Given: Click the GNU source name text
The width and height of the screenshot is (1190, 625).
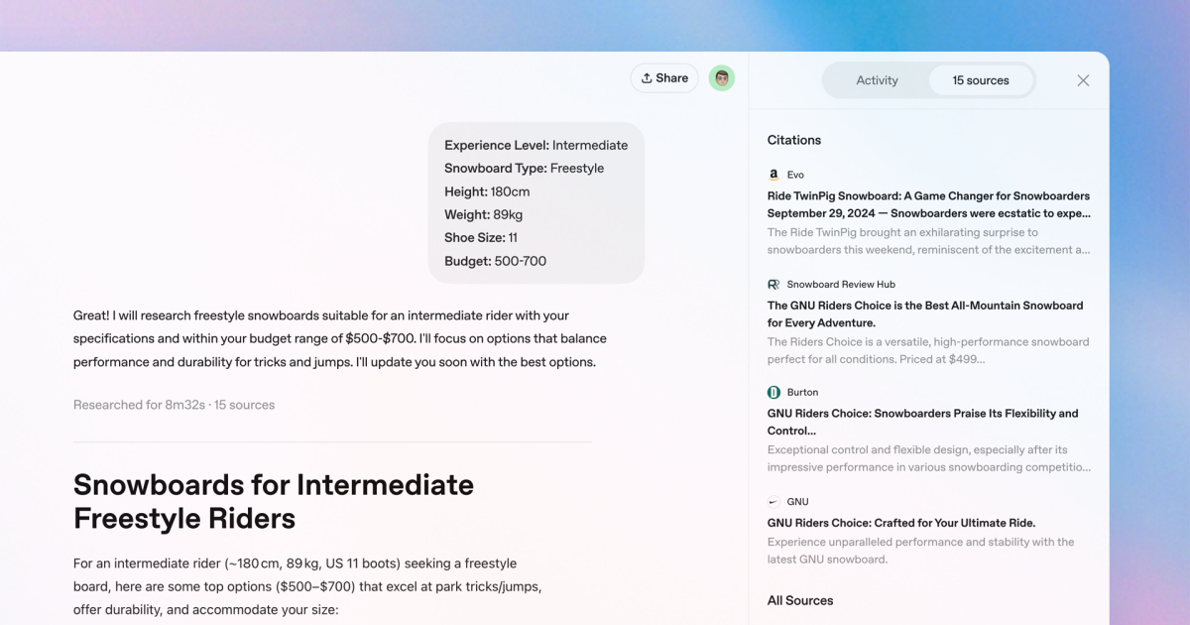Looking at the screenshot, I should coord(798,502).
